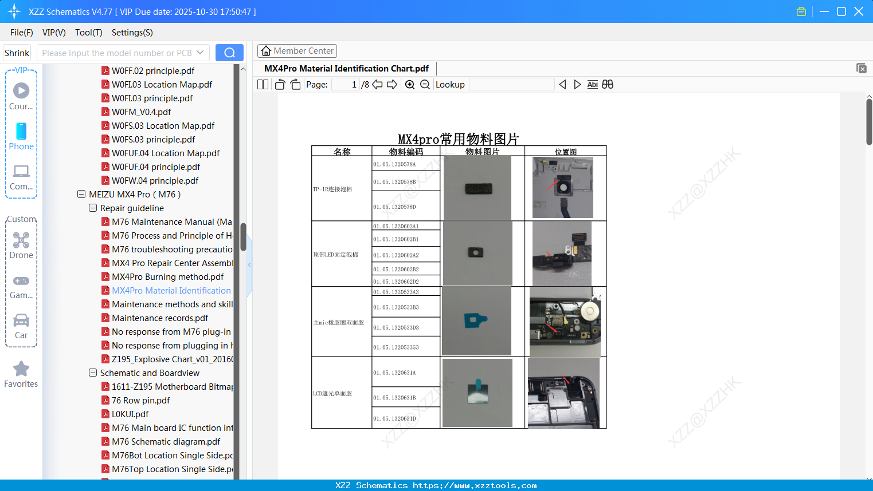The image size is (873, 491).
Task: Toggle highlight-all results with the binoculars icon
Action: [x=608, y=84]
